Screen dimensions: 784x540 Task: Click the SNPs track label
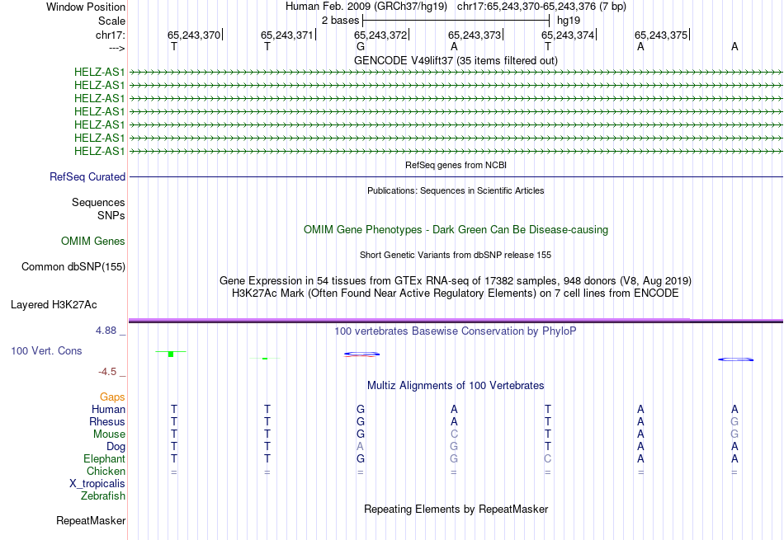[x=111, y=215]
